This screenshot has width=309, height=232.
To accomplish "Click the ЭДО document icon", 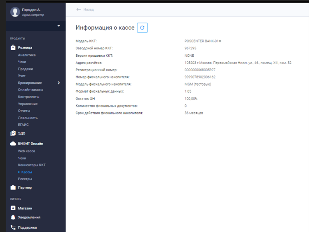I will [x=13, y=133].
